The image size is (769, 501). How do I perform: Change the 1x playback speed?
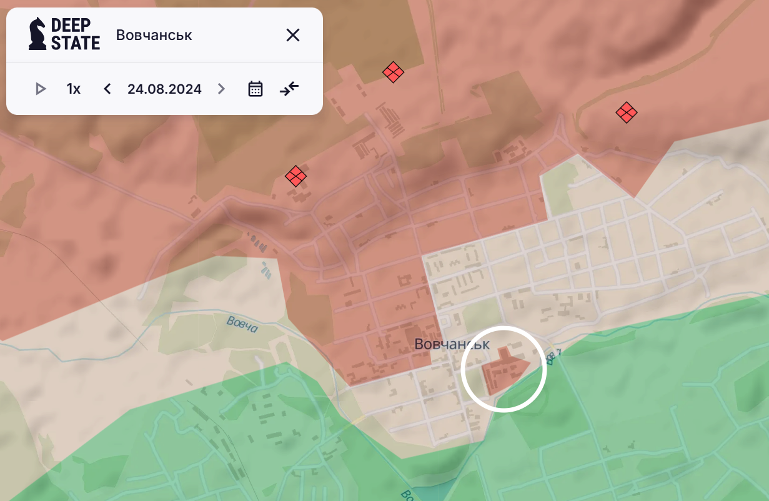[74, 89]
